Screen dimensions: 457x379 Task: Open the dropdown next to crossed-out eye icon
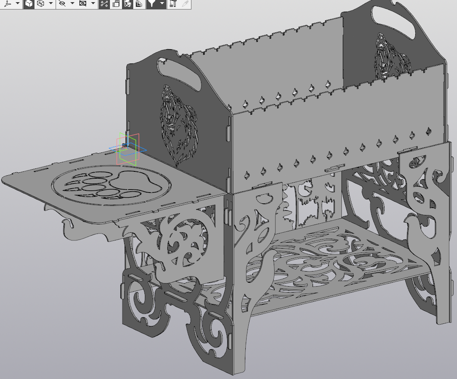pyautogui.click(x=72, y=3)
